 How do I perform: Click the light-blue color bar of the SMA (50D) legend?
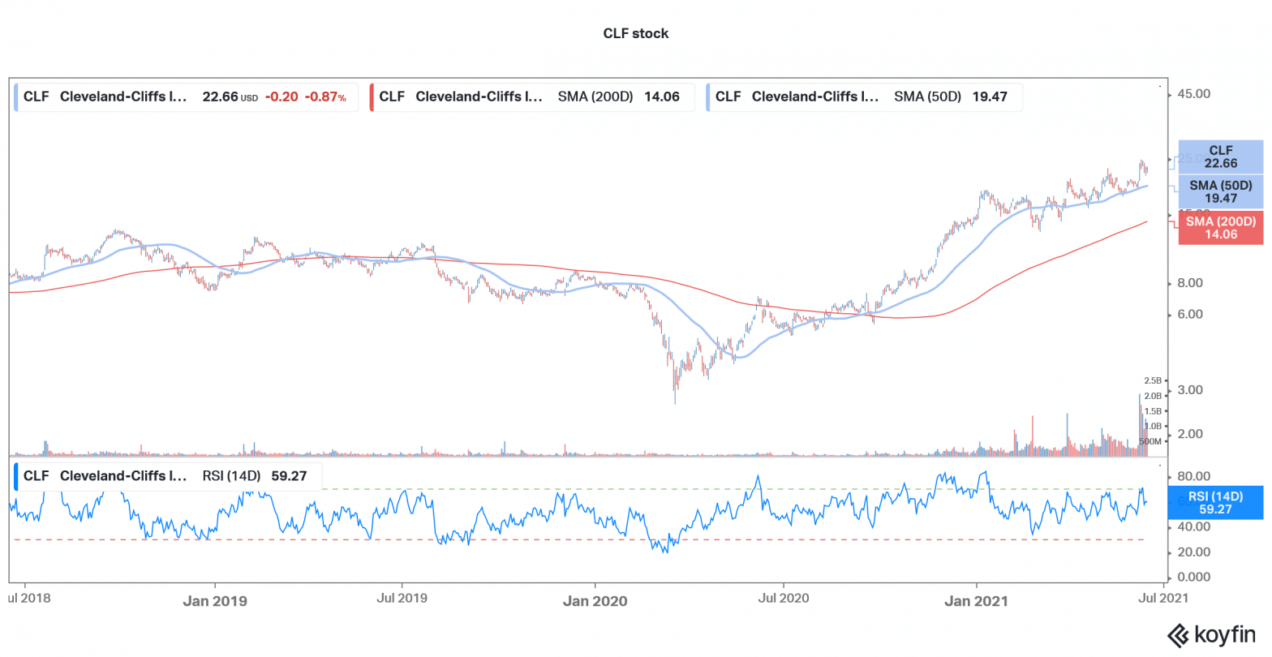click(x=708, y=97)
